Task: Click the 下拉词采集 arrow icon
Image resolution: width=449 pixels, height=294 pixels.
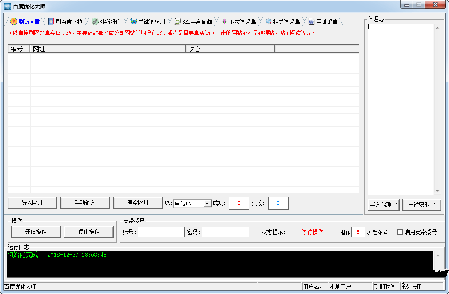Action: [x=224, y=21]
